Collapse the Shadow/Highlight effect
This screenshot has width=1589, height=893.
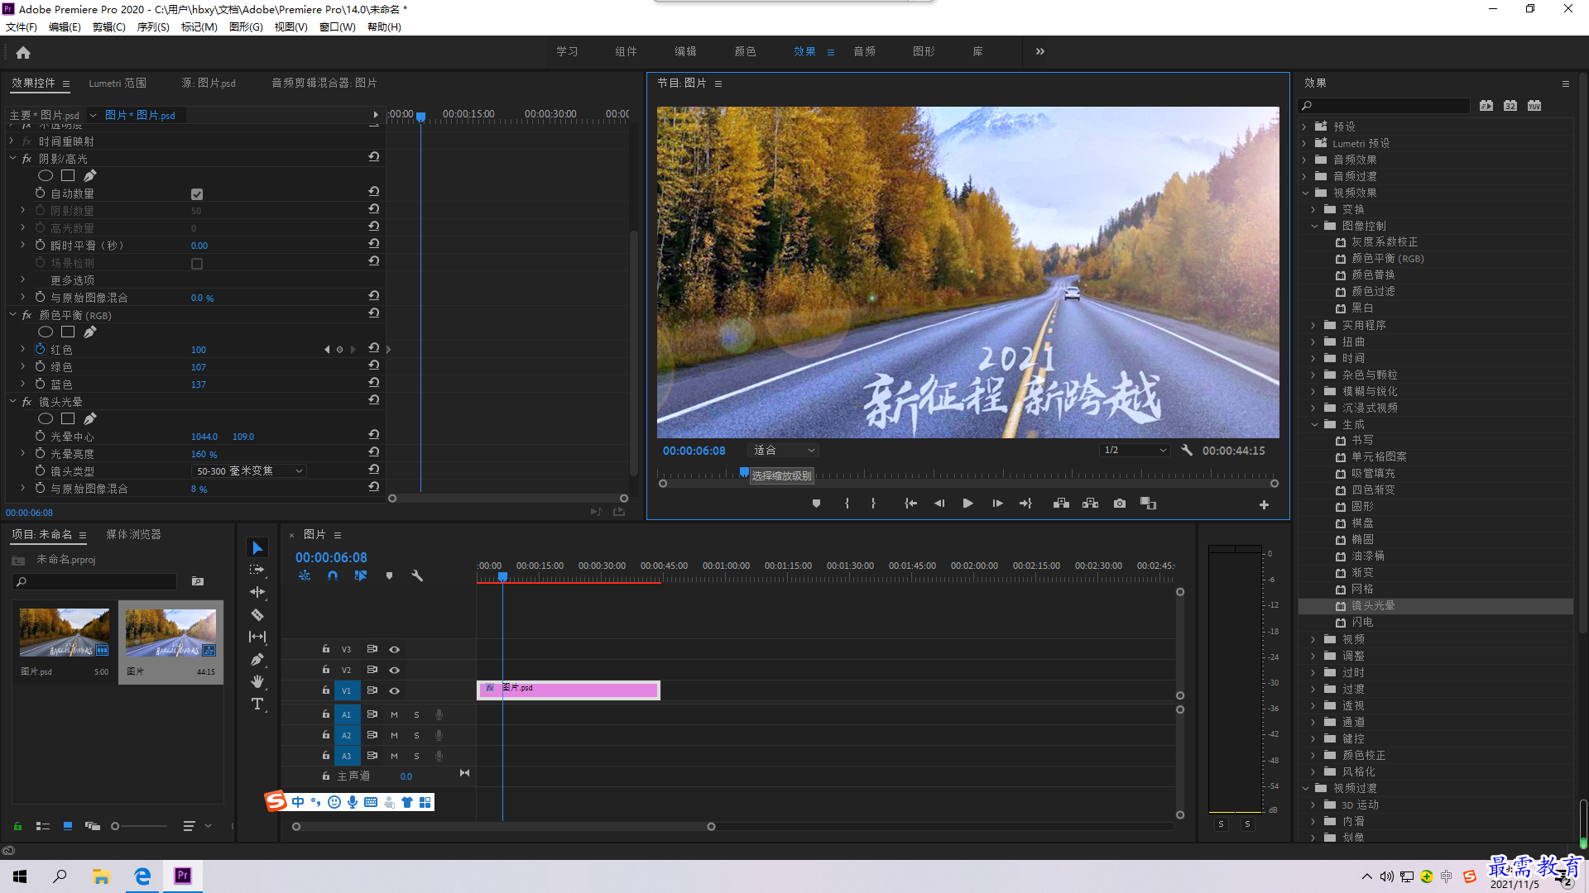click(x=12, y=158)
